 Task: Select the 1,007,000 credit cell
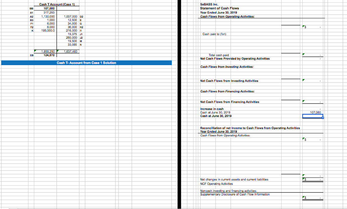pyautogui.click(x=70, y=17)
